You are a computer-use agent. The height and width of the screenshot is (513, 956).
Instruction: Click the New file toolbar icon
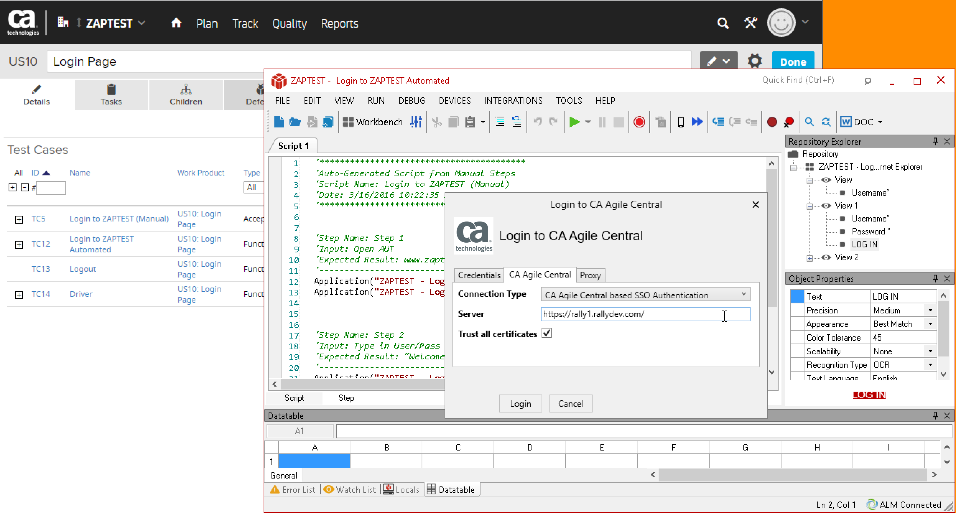click(278, 122)
